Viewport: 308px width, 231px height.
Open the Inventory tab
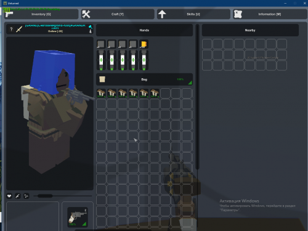(41, 14)
